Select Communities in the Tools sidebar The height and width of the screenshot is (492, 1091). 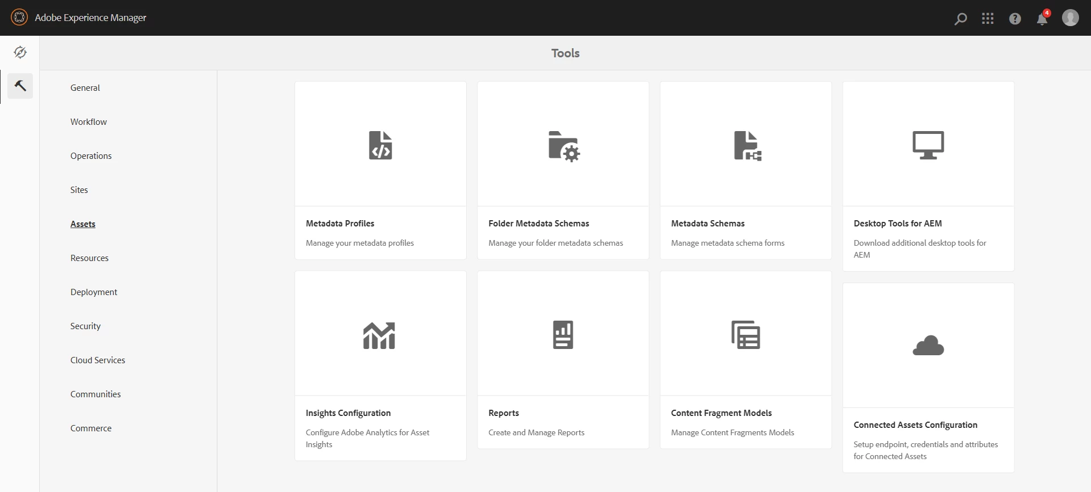pos(96,394)
